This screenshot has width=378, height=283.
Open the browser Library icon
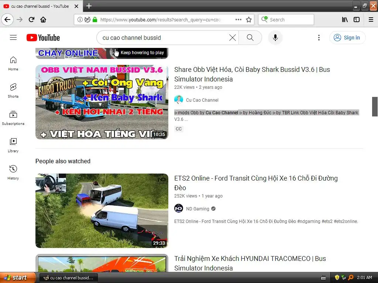(x=345, y=20)
